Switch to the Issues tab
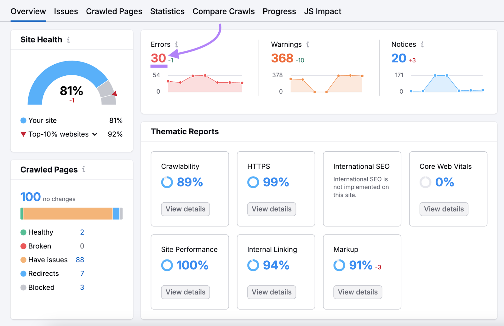504x326 pixels. pyautogui.click(x=66, y=11)
